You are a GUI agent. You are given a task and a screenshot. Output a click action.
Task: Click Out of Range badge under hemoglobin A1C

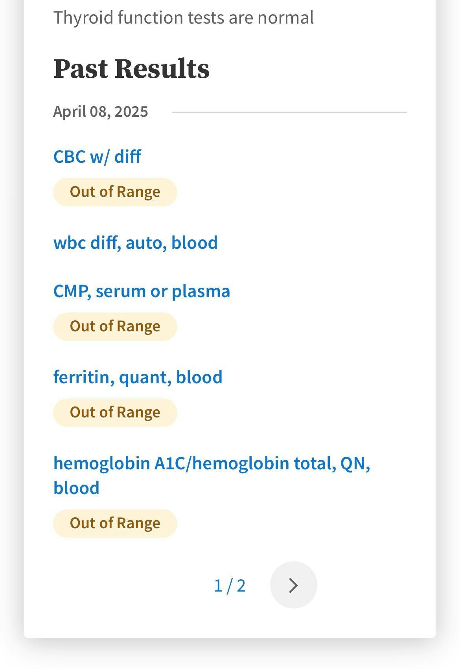[115, 523]
